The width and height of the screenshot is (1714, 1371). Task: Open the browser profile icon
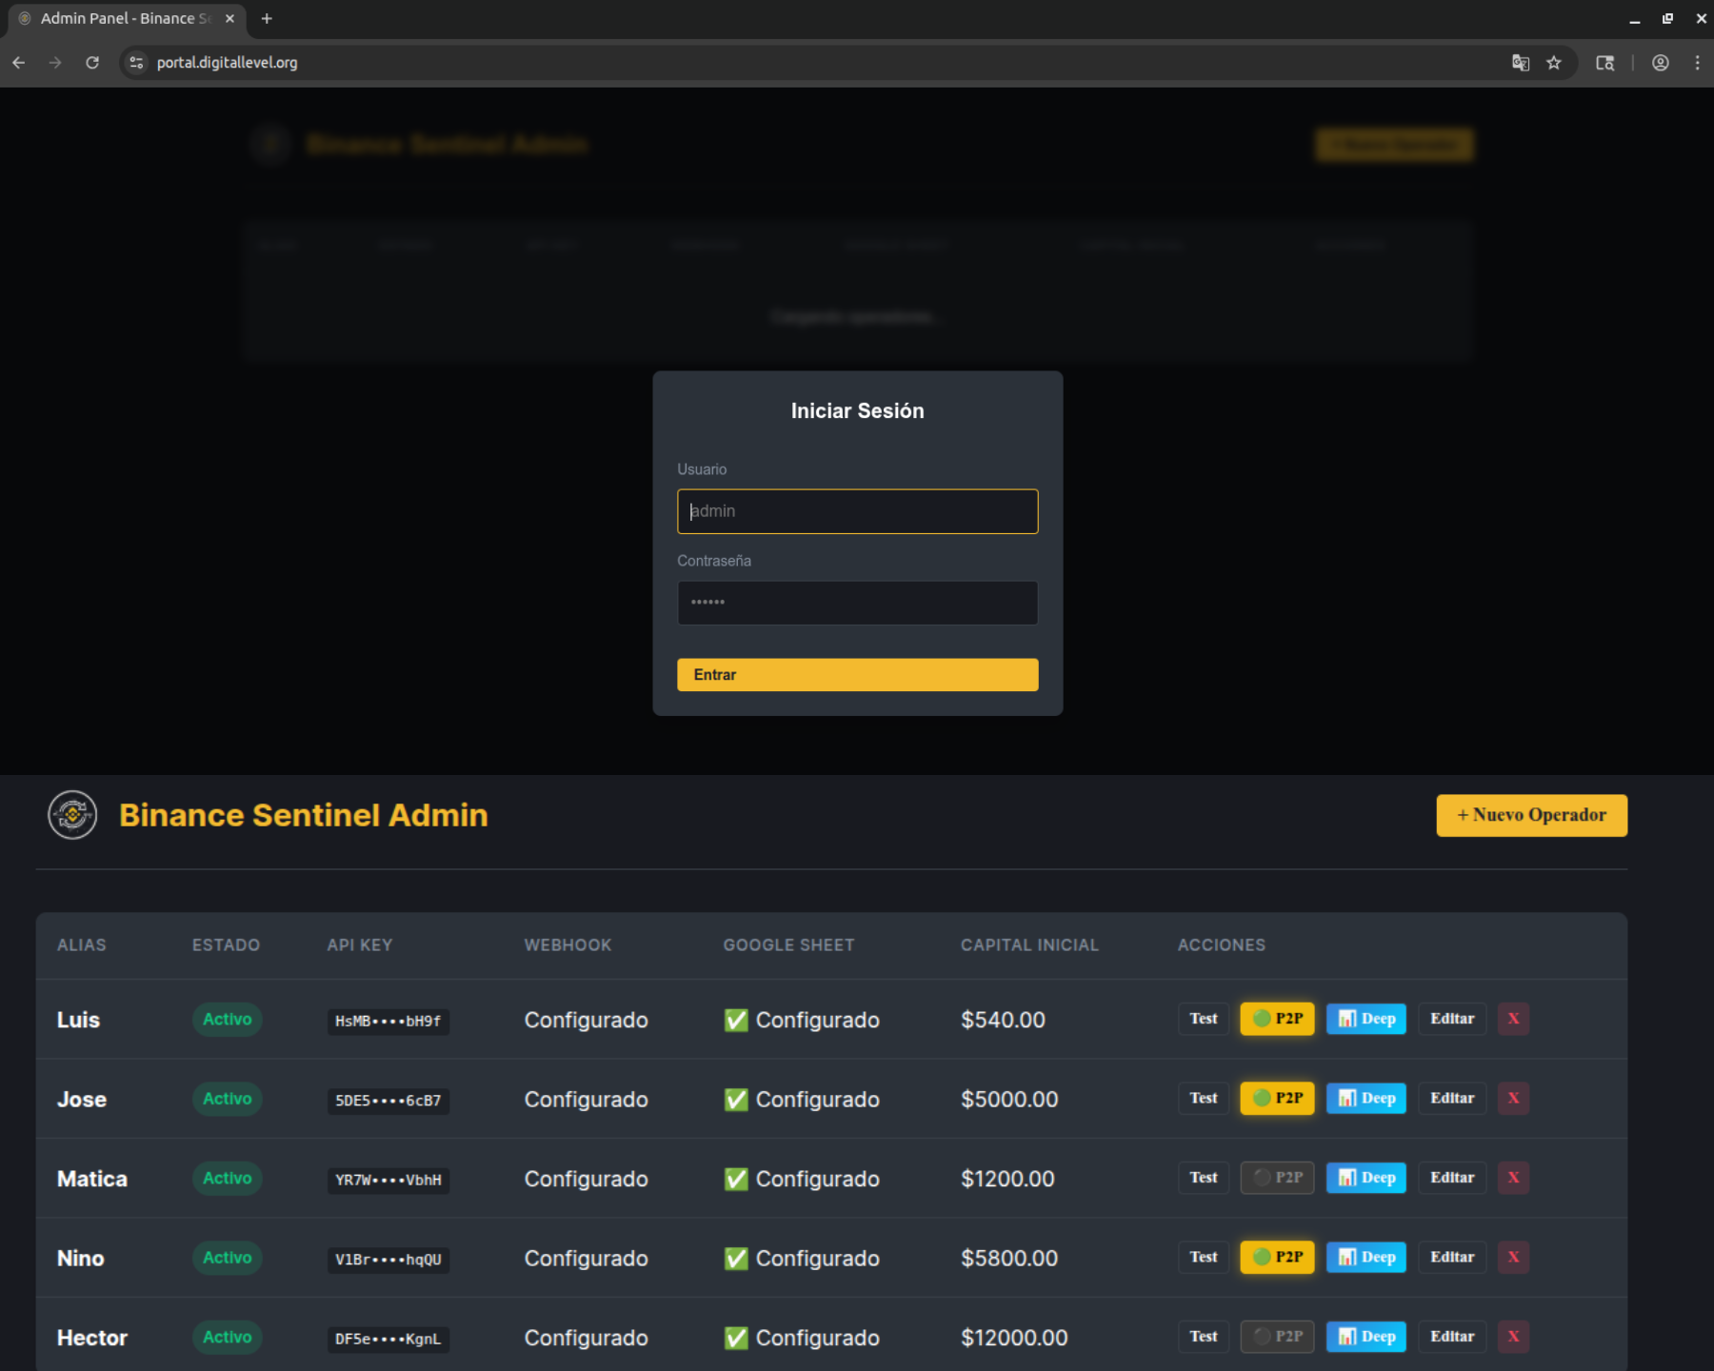[x=1660, y=63]
